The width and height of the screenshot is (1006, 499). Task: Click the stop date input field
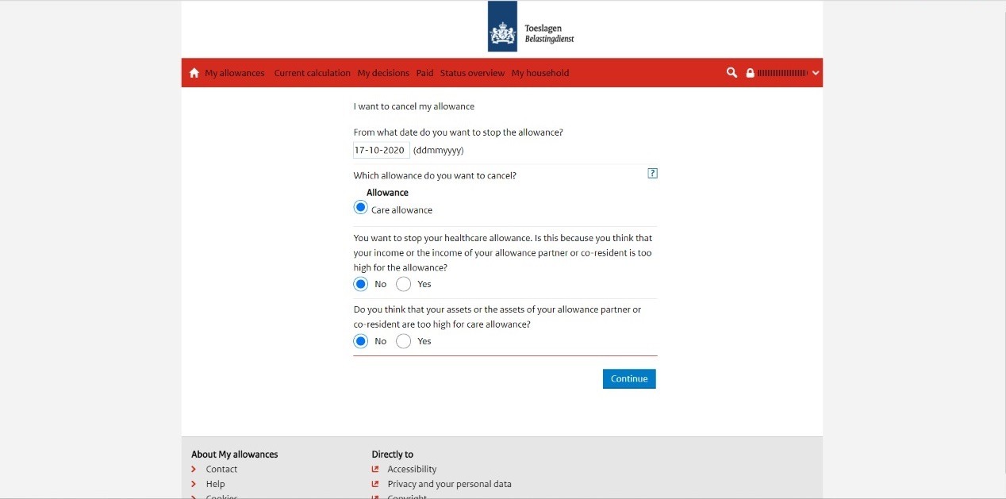point(381,150)
